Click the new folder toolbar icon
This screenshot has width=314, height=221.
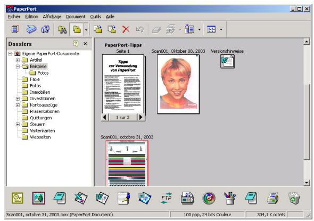point(98,29)
